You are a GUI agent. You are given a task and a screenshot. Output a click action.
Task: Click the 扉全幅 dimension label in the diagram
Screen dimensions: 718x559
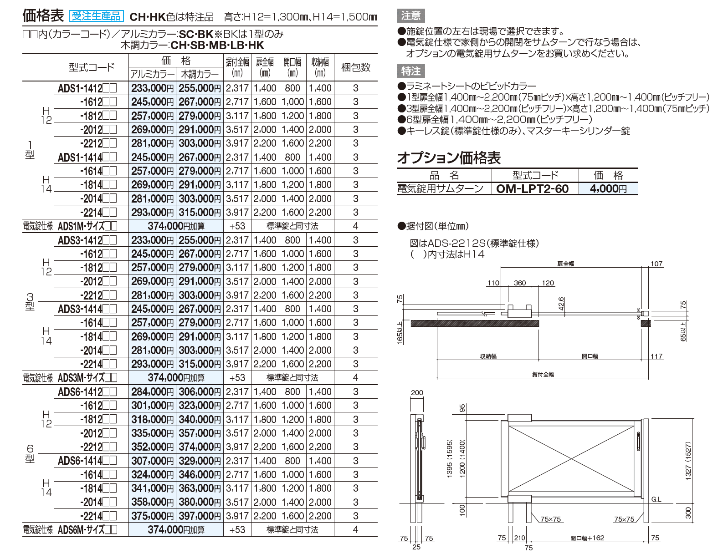pos(566,264)
